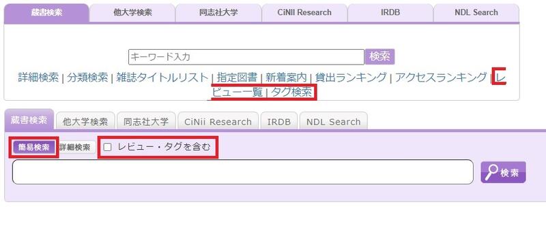The image size is (546, 245).
Task: Open the top CiNII Research tab
Action: point(304,13)
